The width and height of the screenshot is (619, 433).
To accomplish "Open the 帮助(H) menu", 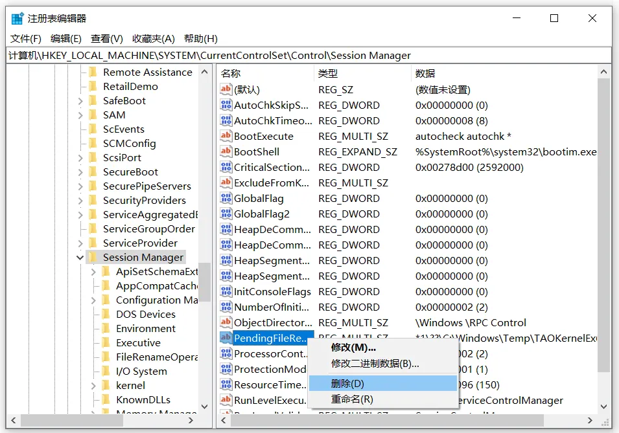I will click(x=200, y=39).
